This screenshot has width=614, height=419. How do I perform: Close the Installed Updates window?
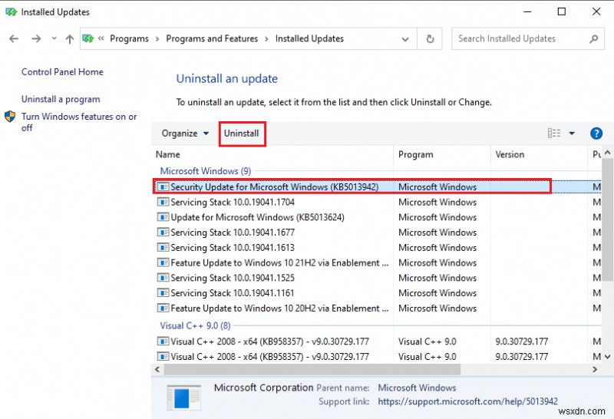(596, 12)
